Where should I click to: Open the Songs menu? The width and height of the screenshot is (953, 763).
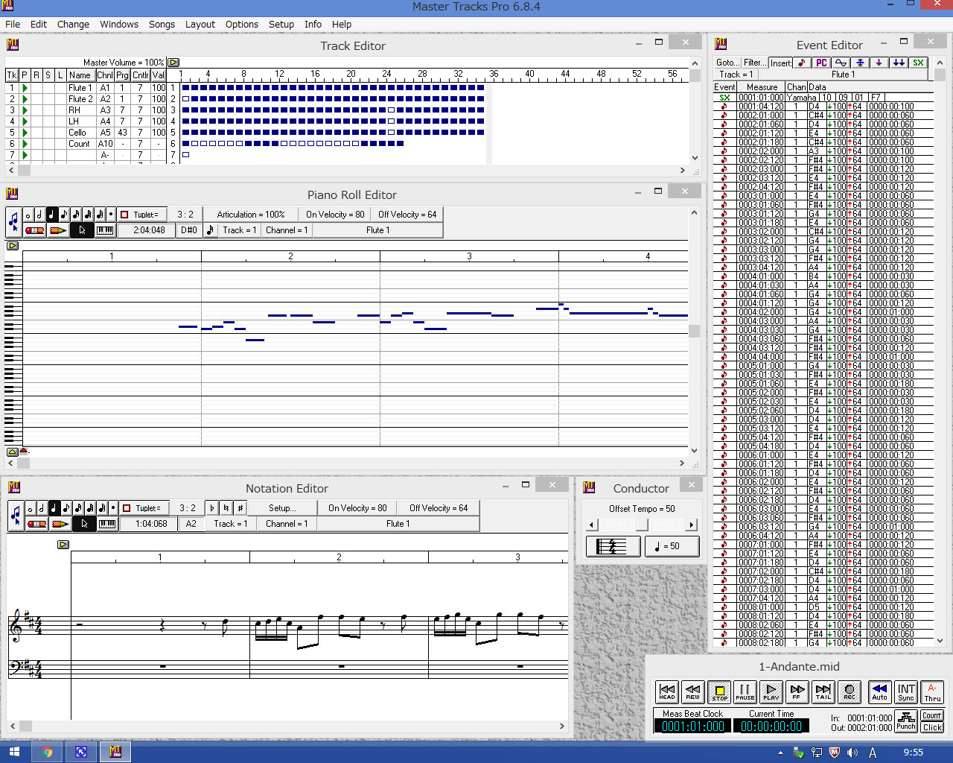coord(162,24)
